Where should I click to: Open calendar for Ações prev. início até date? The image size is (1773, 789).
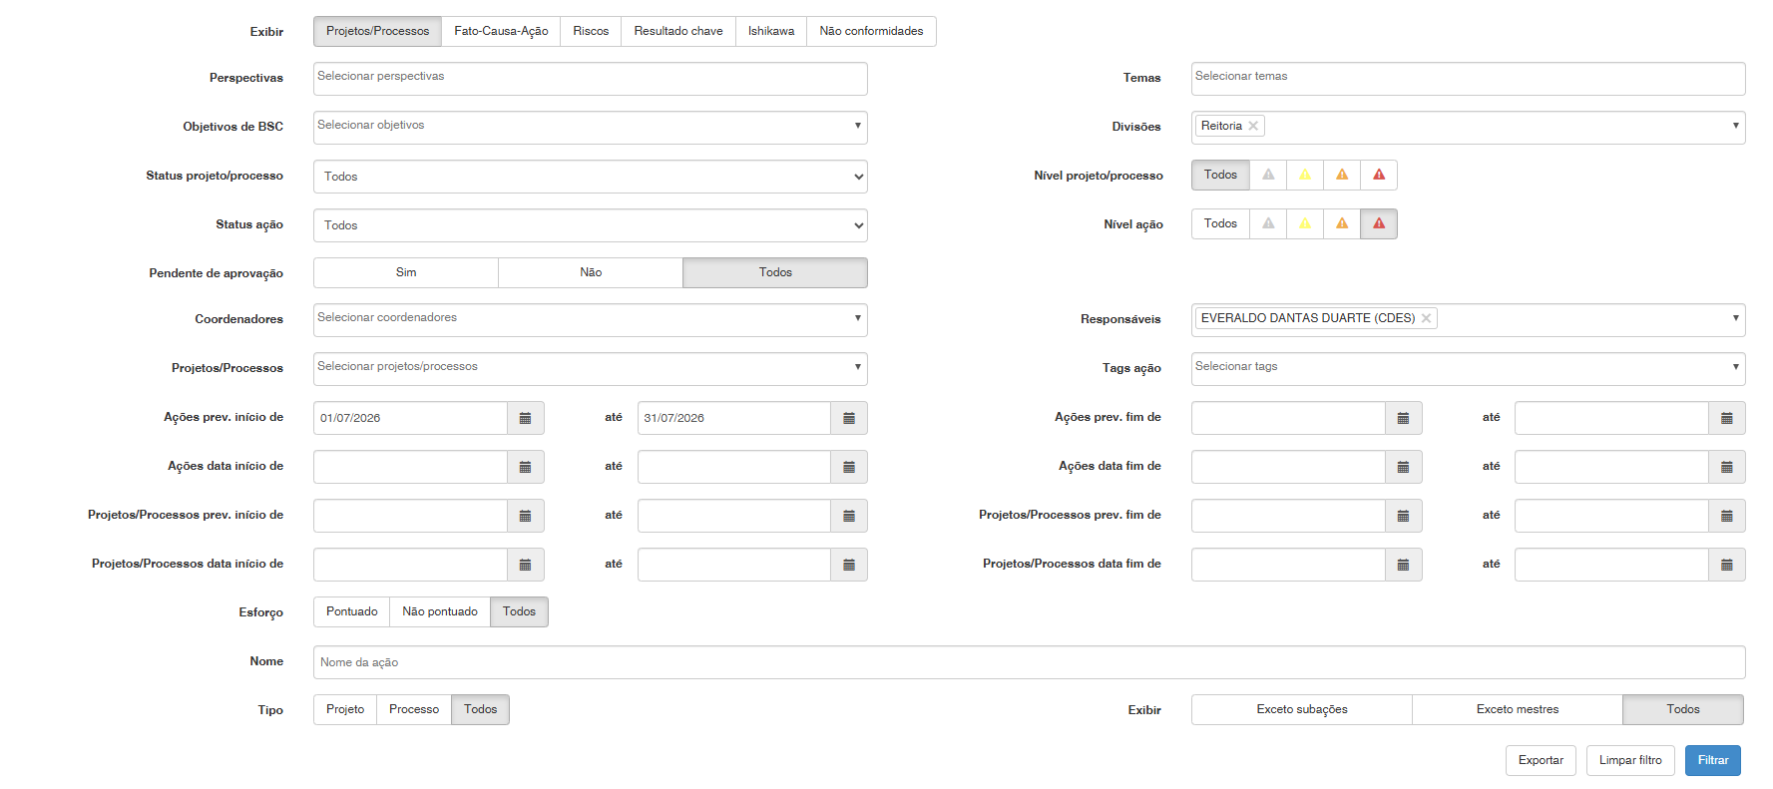849,418
